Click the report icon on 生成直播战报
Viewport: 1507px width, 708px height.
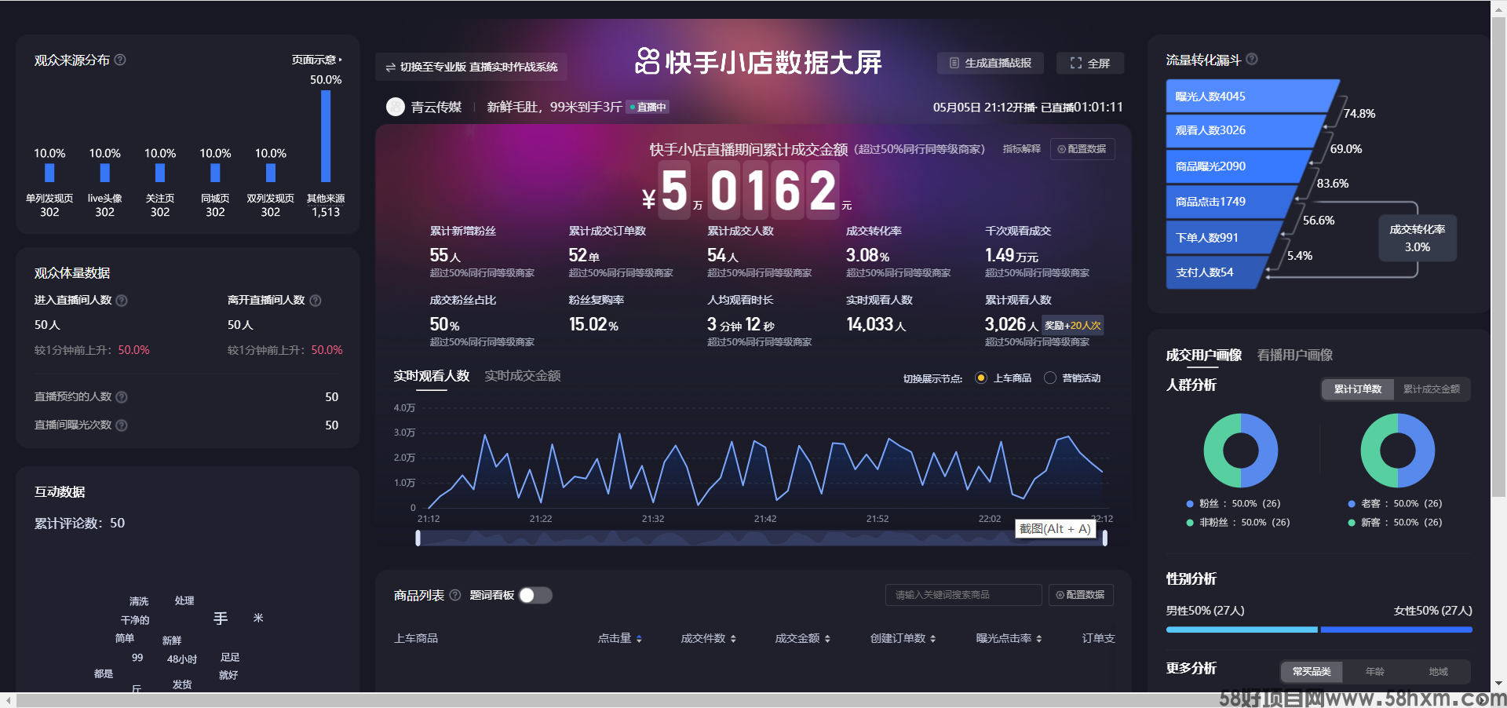point(954,63)
